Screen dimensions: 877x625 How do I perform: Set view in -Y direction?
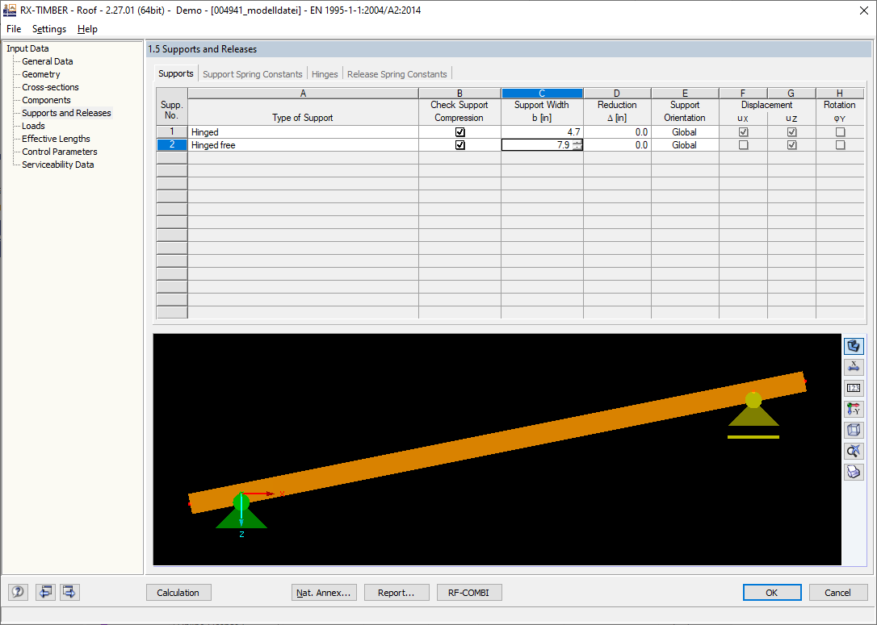854,410
